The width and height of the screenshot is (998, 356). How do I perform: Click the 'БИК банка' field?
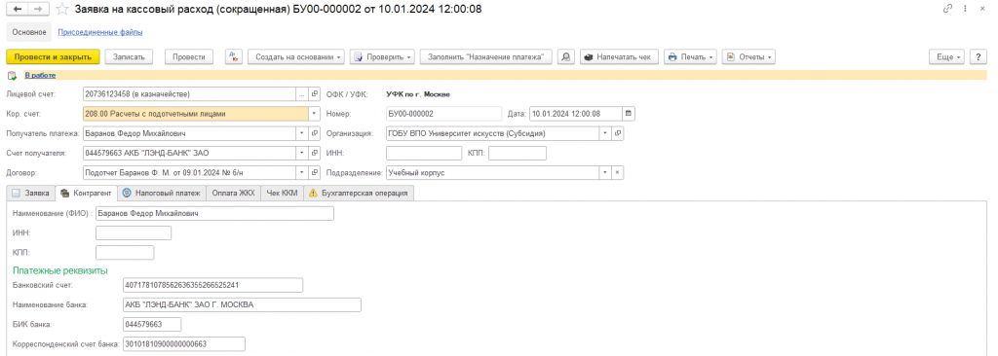[x=152, y=324]
